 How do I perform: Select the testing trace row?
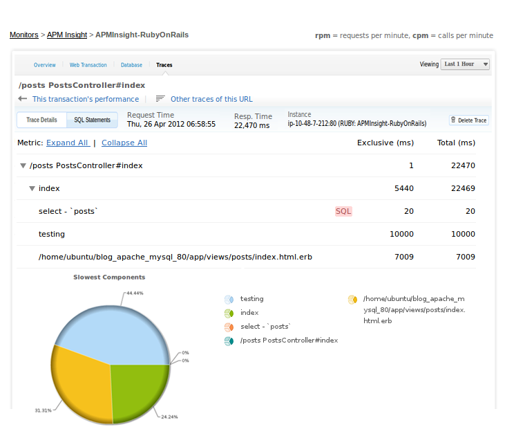pyautogui.click(x=246, y=234)
